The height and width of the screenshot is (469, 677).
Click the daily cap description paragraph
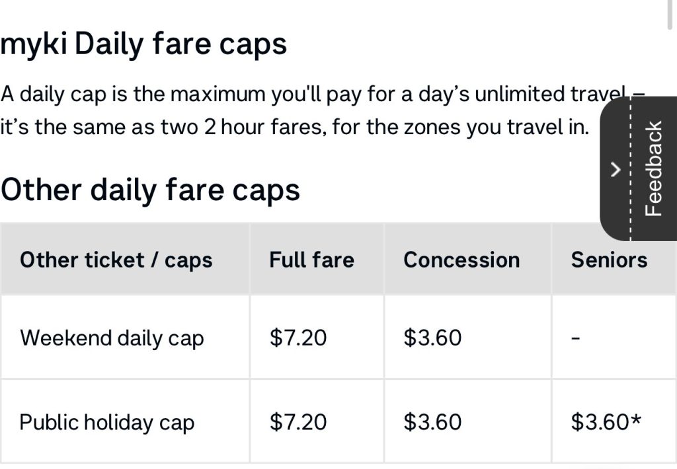pos(298,94)
